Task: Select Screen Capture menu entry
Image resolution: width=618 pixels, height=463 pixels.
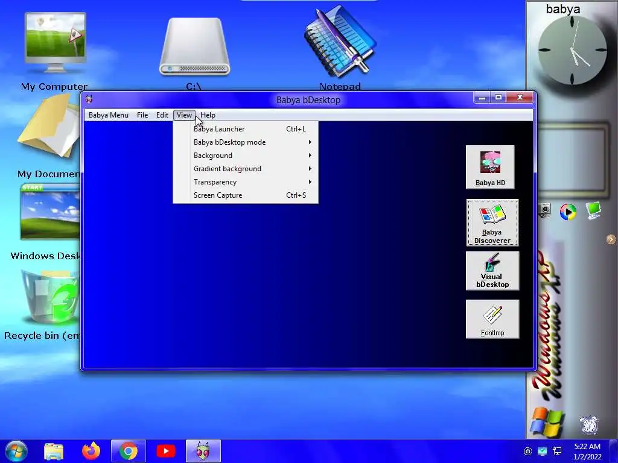Action: 246,195
